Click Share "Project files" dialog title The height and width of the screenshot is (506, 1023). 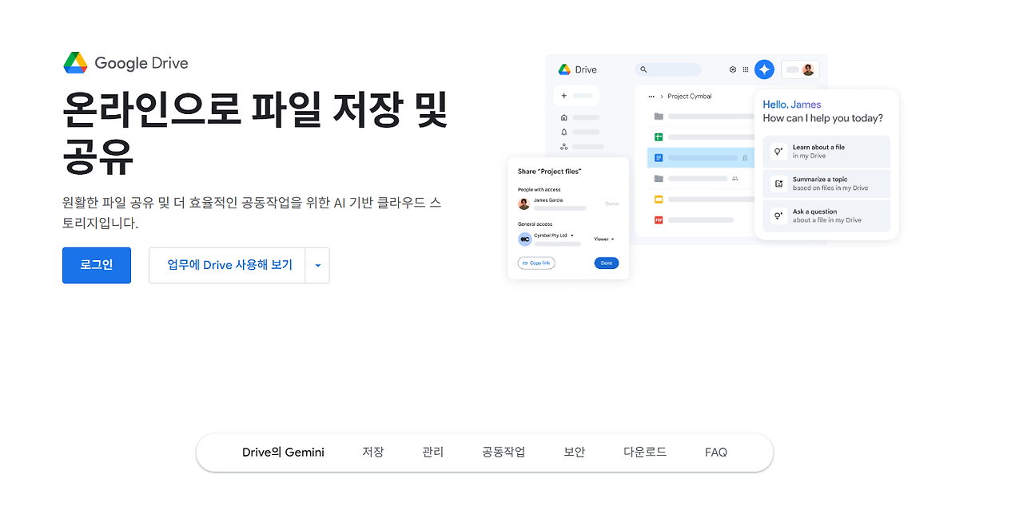tap(550, 172)
